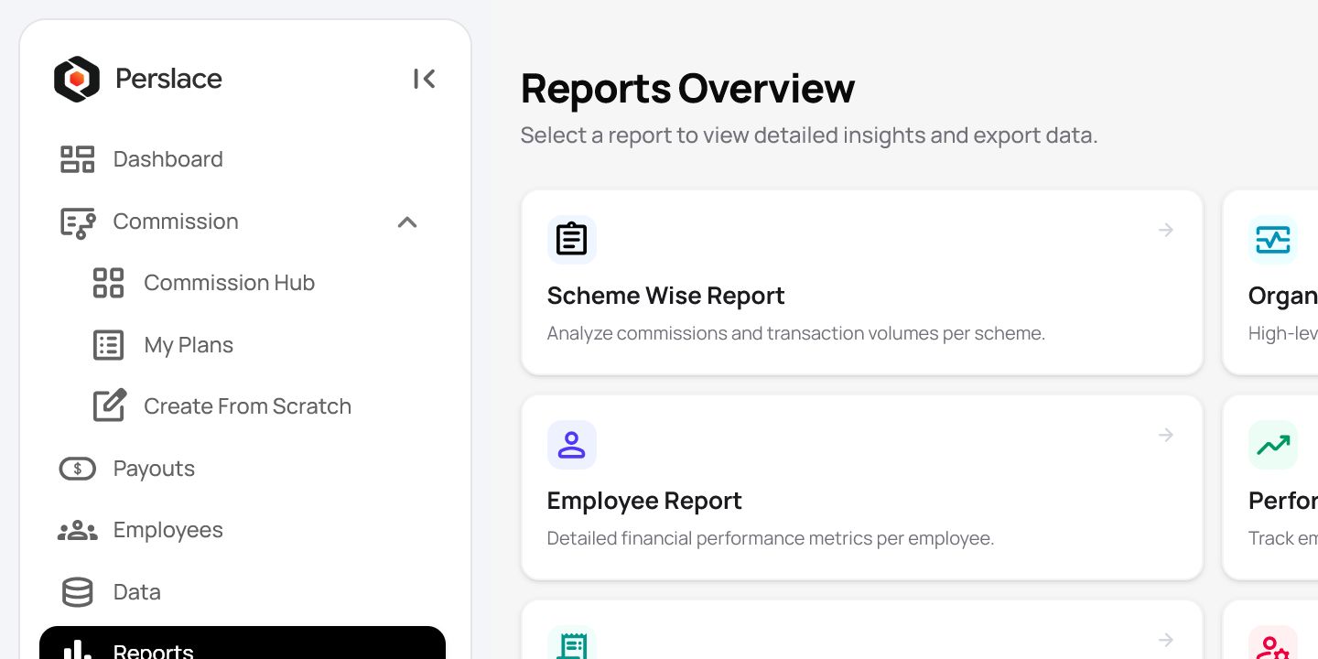The image size is (1318, 659).
Task: Click 'Detailed financial performance metrics per employee.' text
Action: (771, 538)
